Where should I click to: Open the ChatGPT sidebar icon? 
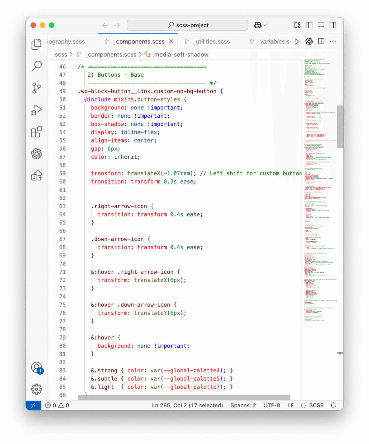[36, 154]
